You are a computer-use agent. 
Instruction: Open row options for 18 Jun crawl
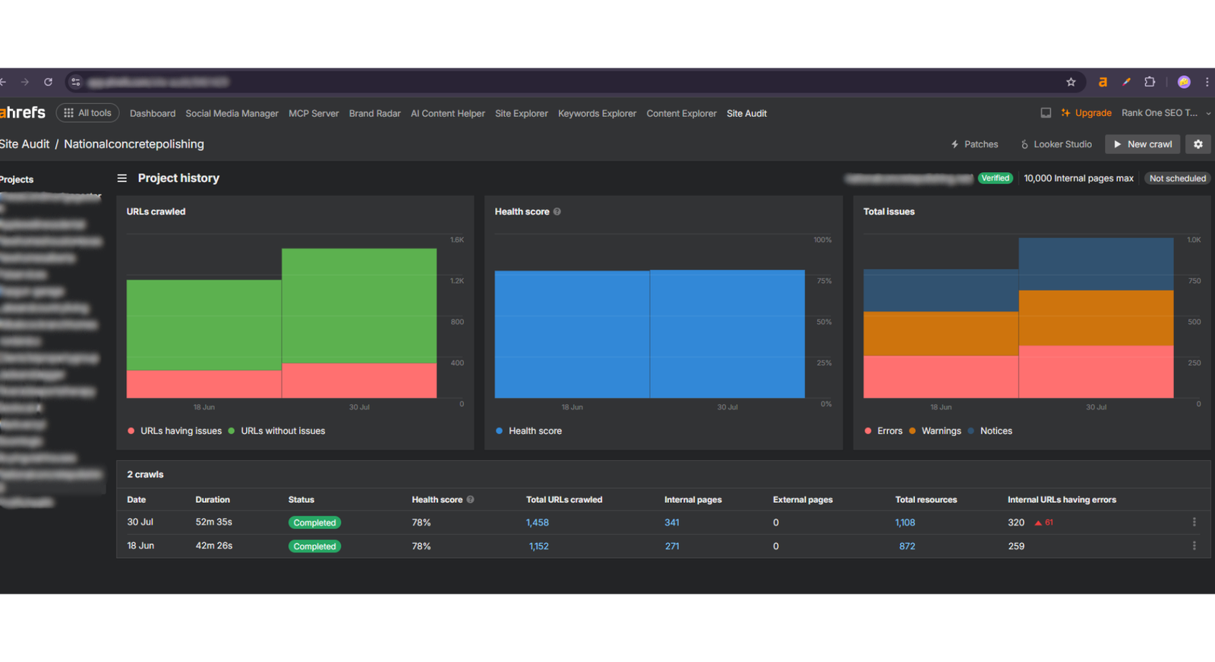click(1194, 546)
